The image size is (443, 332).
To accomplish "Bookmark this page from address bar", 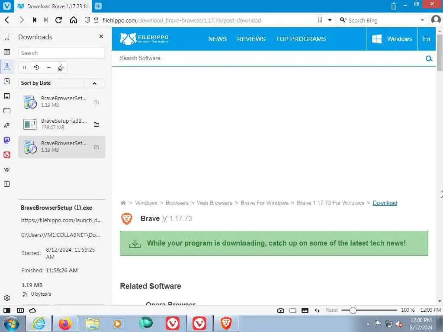I will click(320, 20).
